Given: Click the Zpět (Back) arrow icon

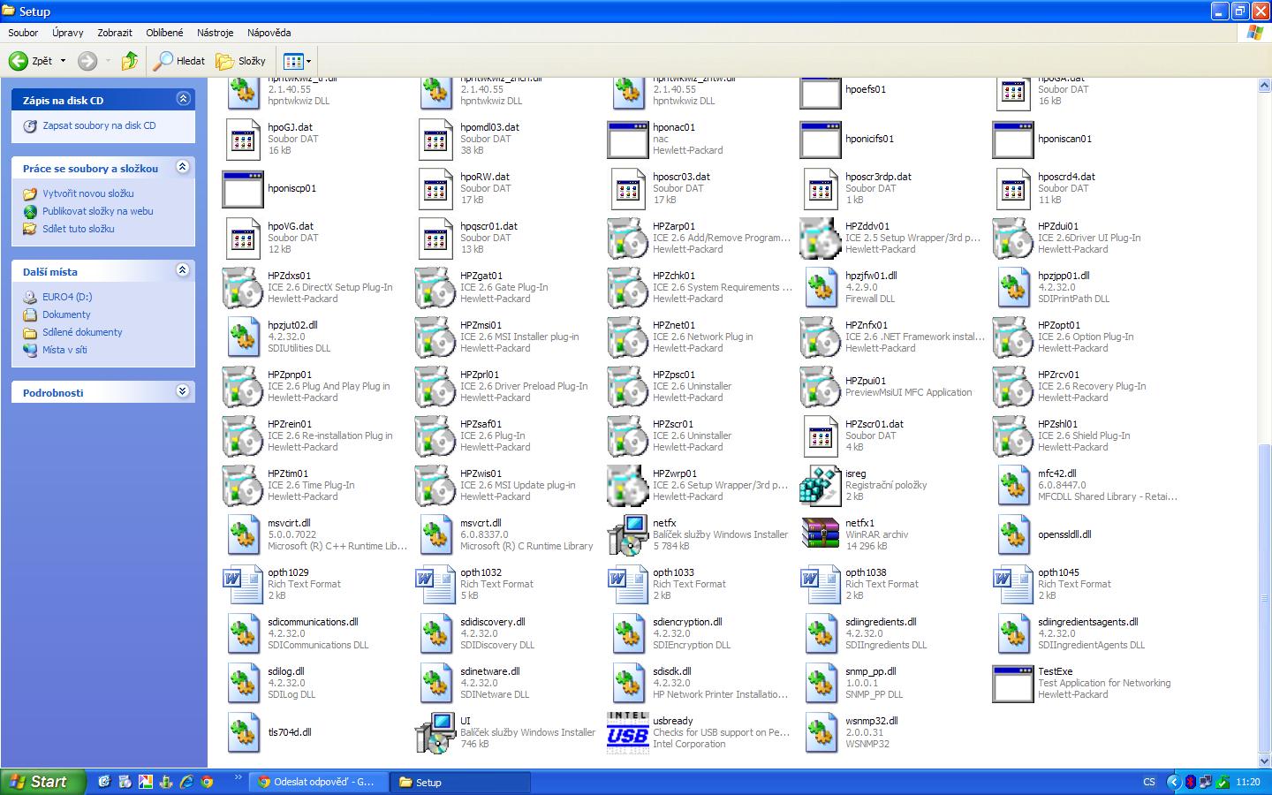Looking at the screenshot, I should (18, 61).
